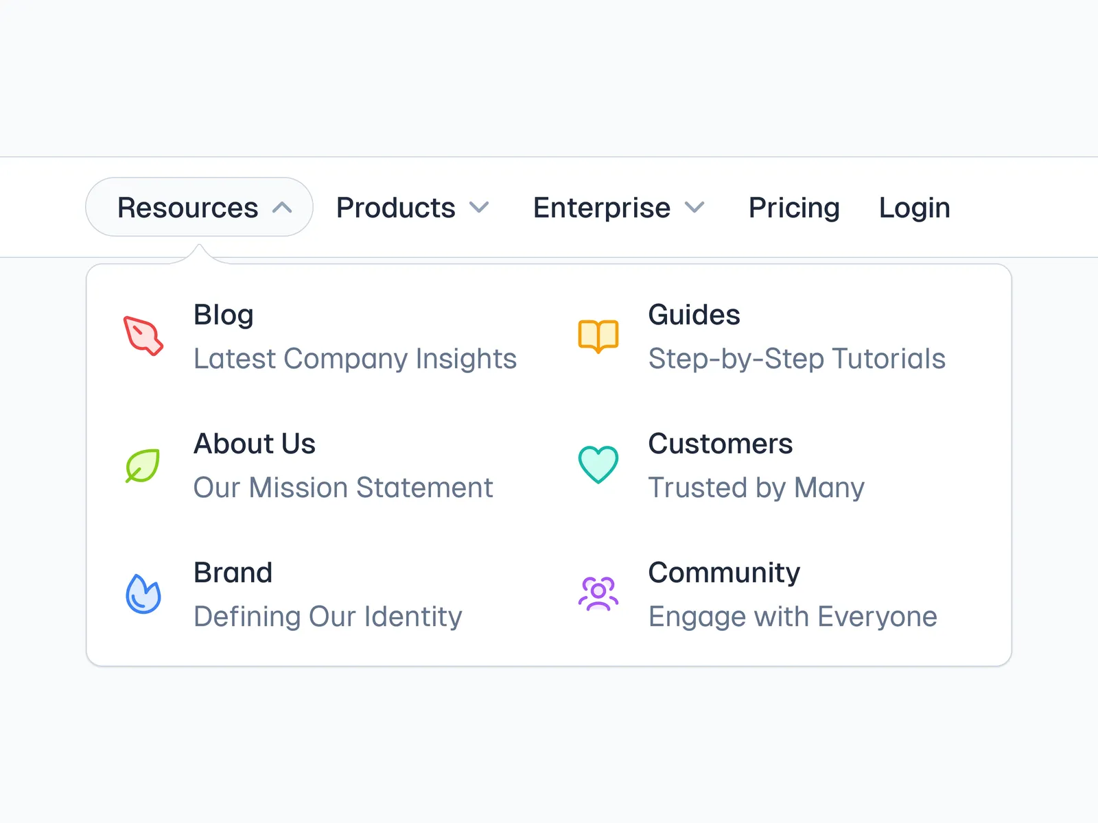The width and height of the screenshot is (1098, 823).
Task: Click the red pen nib Blog icon
Action: 143,336
